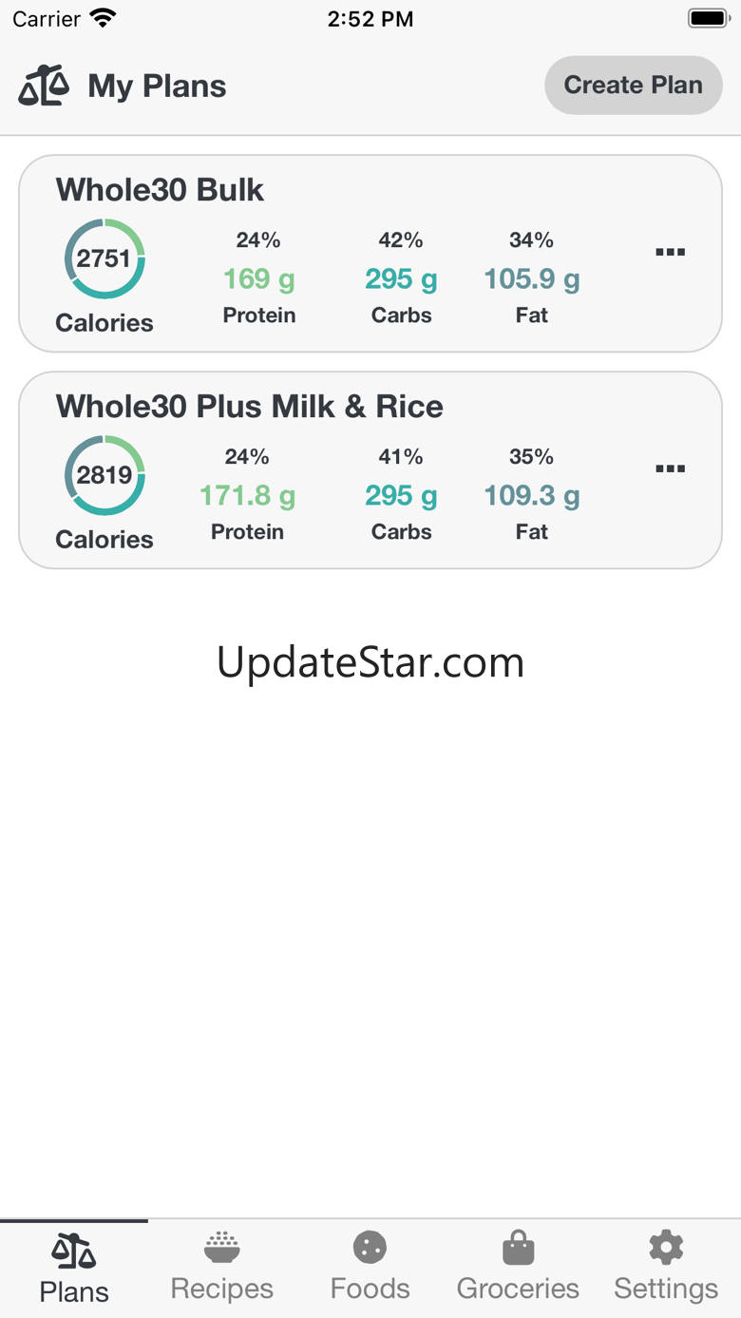Open the Foods cookie icon tab
The height and width of the screenshot is (1318, 741).
[370, 1247]
